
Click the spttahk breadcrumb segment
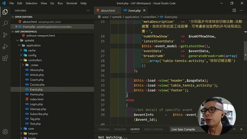point(117,17)
